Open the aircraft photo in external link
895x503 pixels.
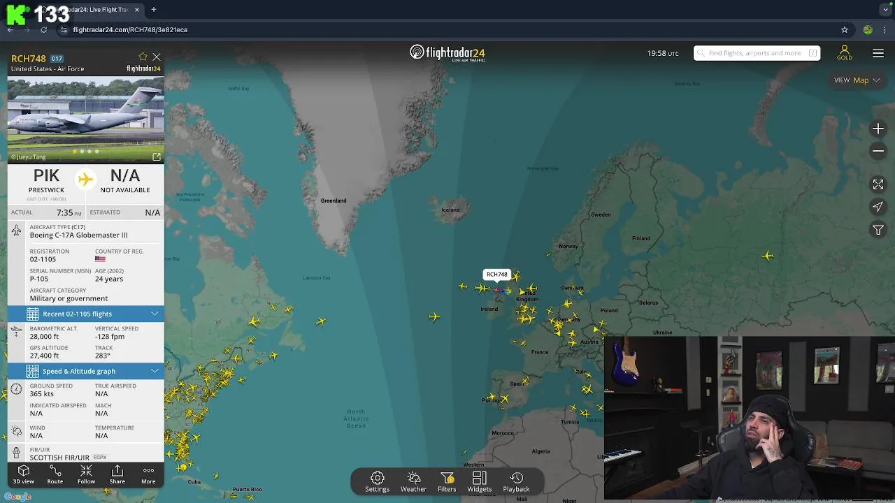157,156
